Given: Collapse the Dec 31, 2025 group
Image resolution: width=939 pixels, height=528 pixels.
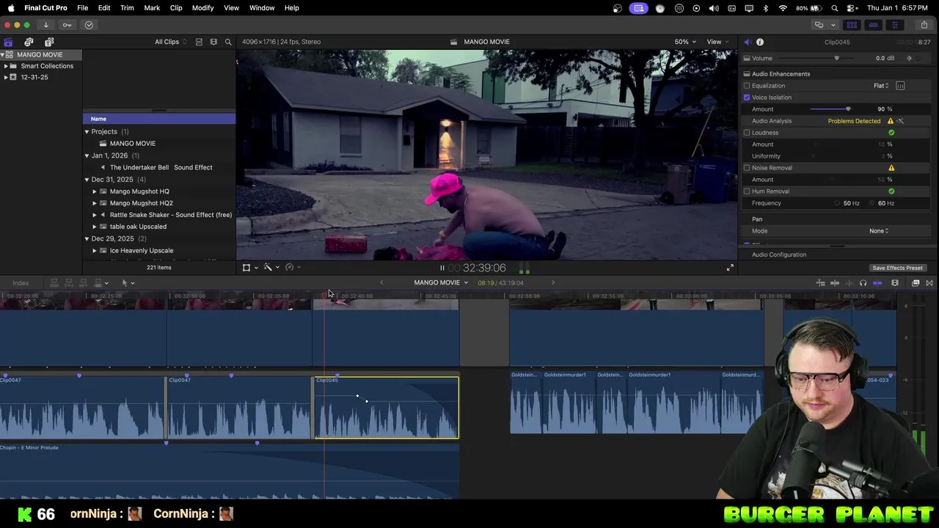Looking at the screenshot, I should click(x=87, y=180).
